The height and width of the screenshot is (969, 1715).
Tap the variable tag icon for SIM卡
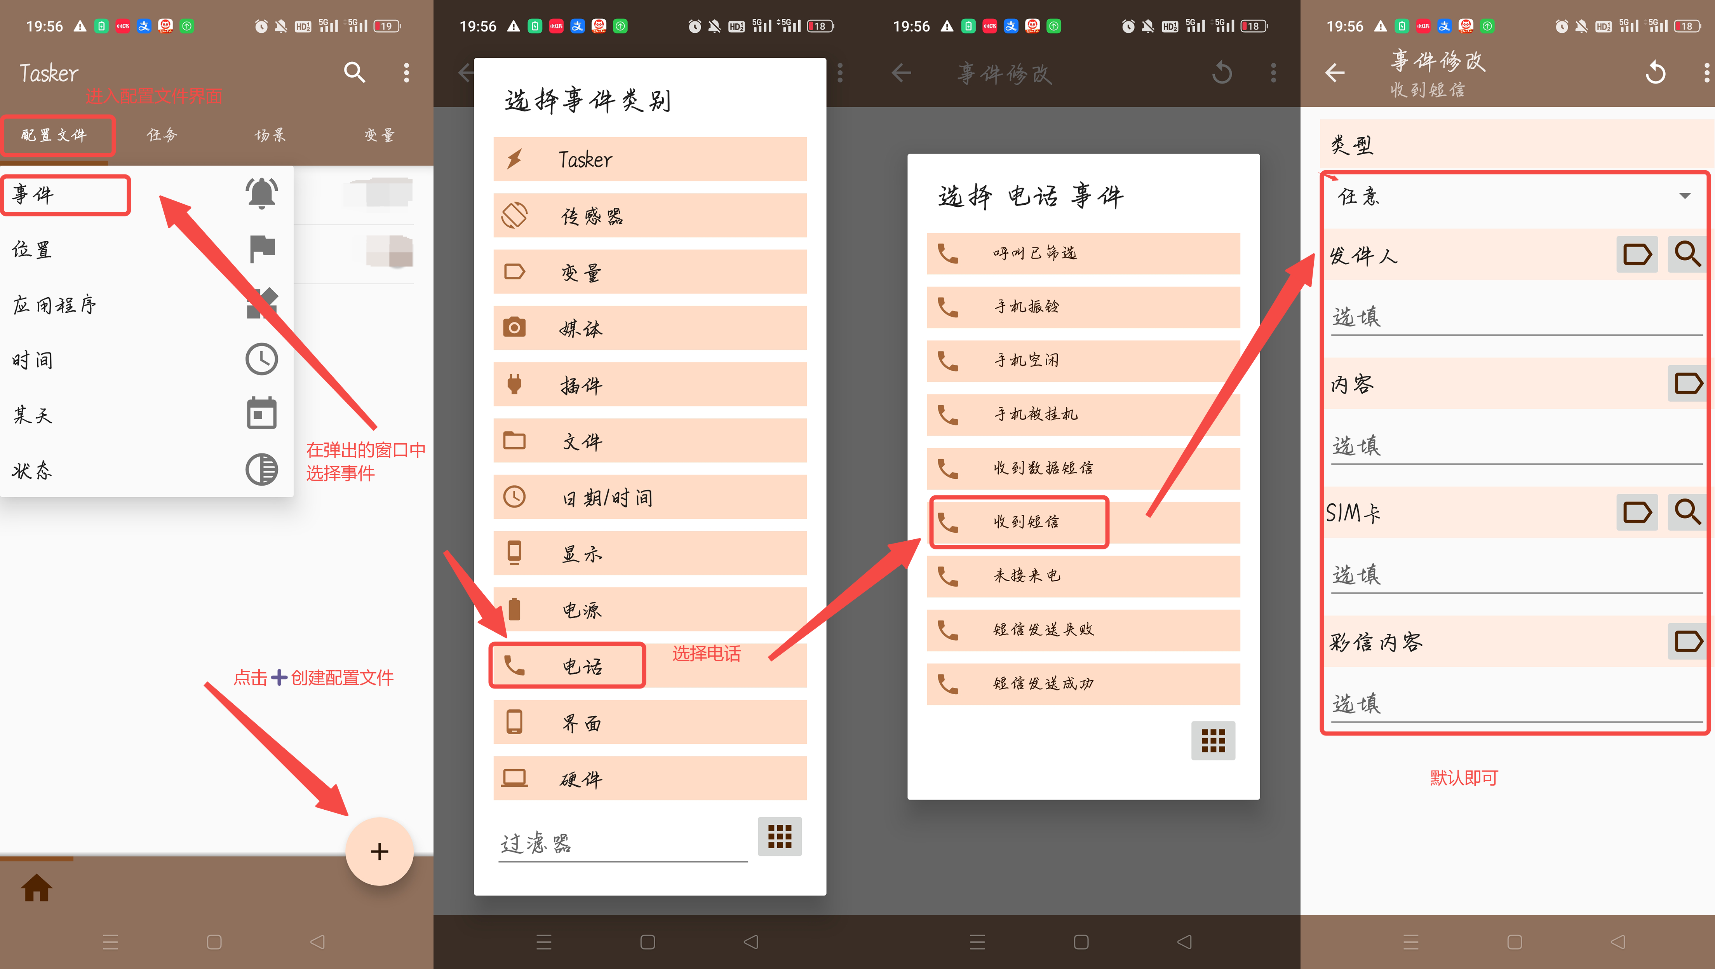tap(1637, 512)
